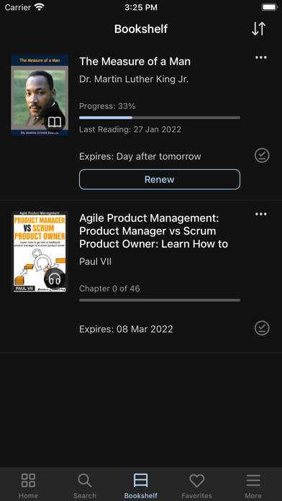Open the sort order icon in header
Image resolution: width=282 pixels, height=501 pixels.
coord(258,29)
